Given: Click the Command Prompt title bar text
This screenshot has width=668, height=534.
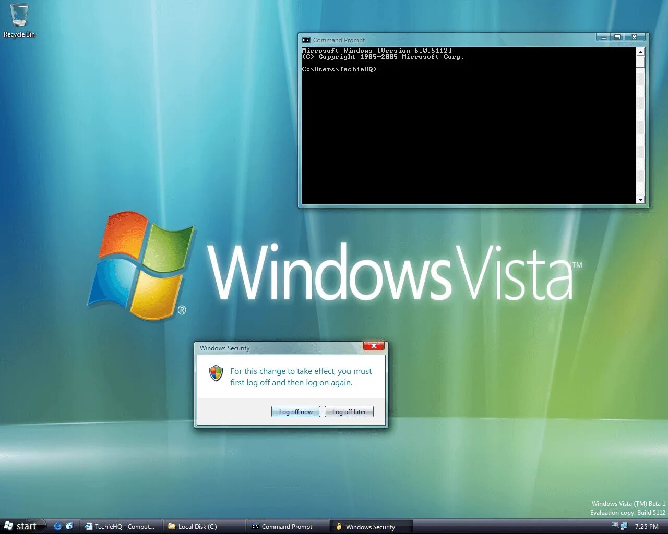Looking at the screenshot, I should (339, 40).
